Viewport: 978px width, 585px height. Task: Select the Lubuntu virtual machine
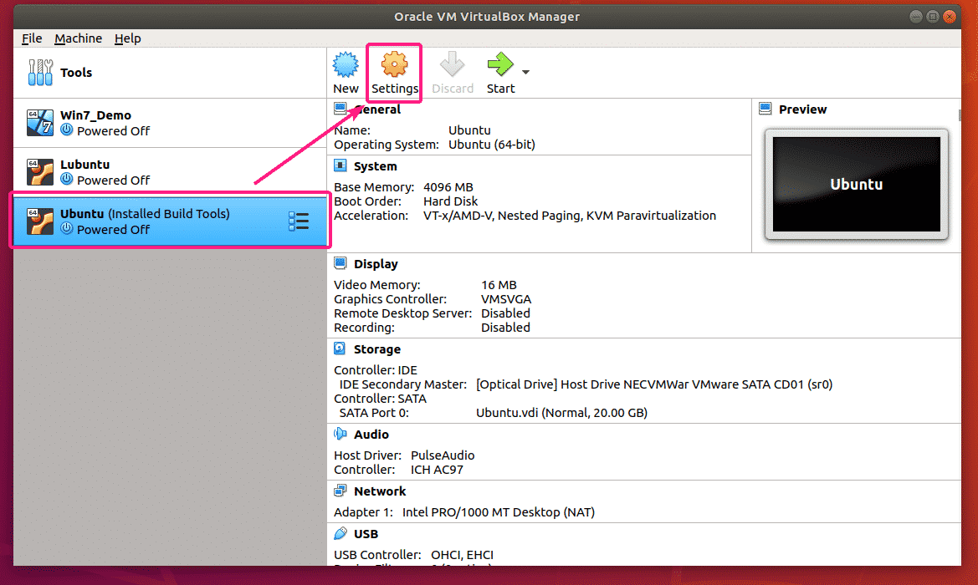[170, 172]
